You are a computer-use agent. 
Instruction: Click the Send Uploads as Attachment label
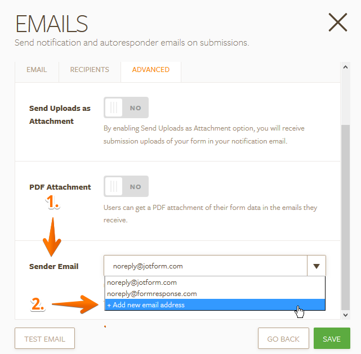pos(60,114)
